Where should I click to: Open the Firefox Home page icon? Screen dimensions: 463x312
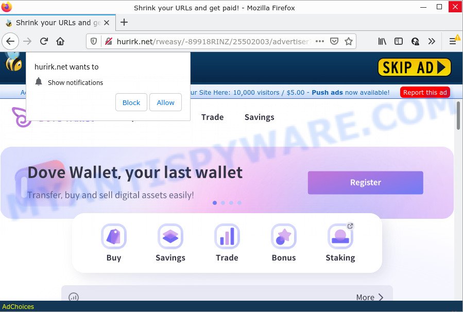pos(60,41)
